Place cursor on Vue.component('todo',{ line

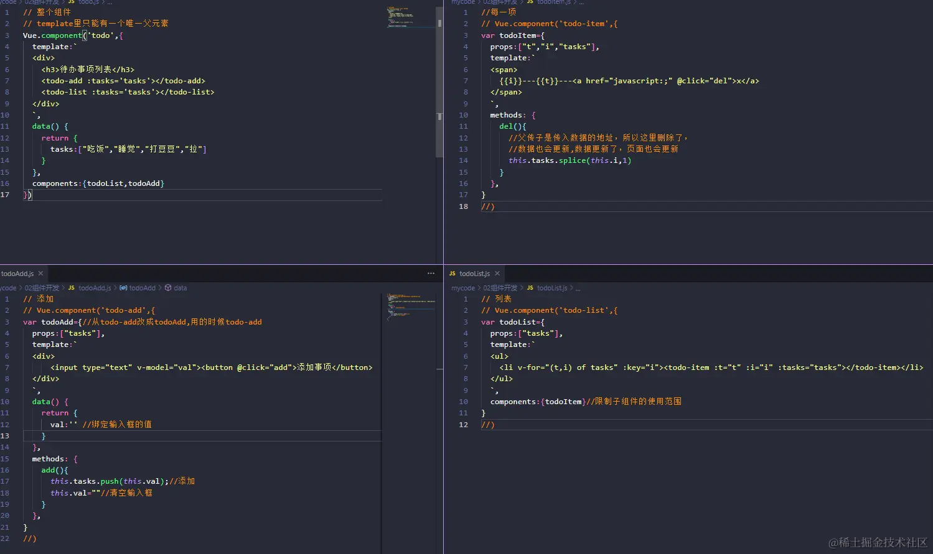[73, 35]
